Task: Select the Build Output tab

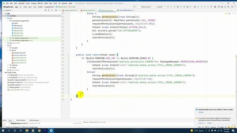Action: pyautogui.click(x=21, y=120)
